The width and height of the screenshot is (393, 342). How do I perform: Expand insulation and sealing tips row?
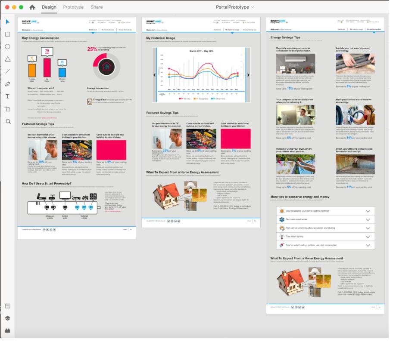(x=328, y=230)
